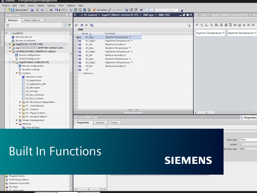Sort BMS table by Name column
Image resolution: width=257 pixels, height=193 pixels.
pyautogui.click(x=93, y=33)
